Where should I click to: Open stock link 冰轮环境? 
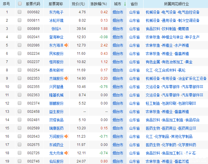pyautogui.click(x=56, y=20)
